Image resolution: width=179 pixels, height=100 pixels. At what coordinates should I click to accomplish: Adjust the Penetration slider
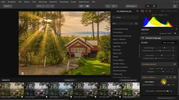(163, 56)
